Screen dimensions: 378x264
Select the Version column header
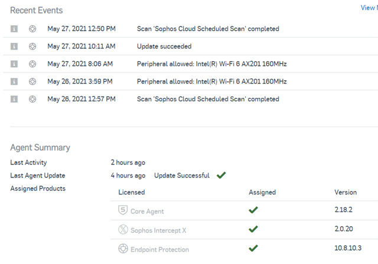tap(346, 192)
